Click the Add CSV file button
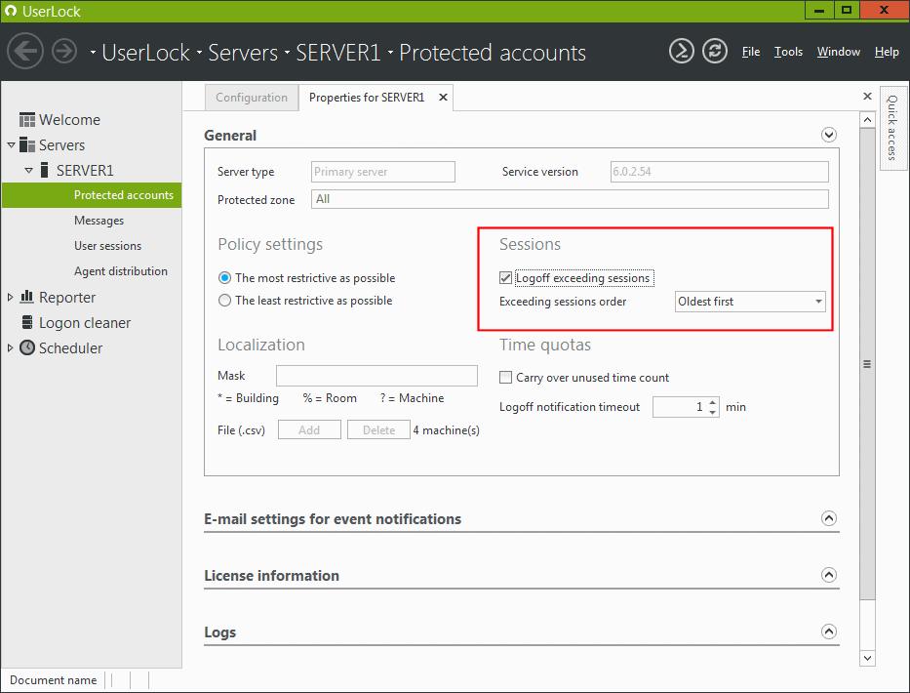The width and height of the screenshot is (910, 693). (x=309, y=429)
